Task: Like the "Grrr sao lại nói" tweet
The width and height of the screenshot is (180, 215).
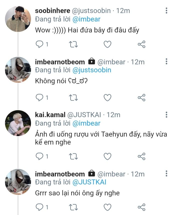Action: 107,207
